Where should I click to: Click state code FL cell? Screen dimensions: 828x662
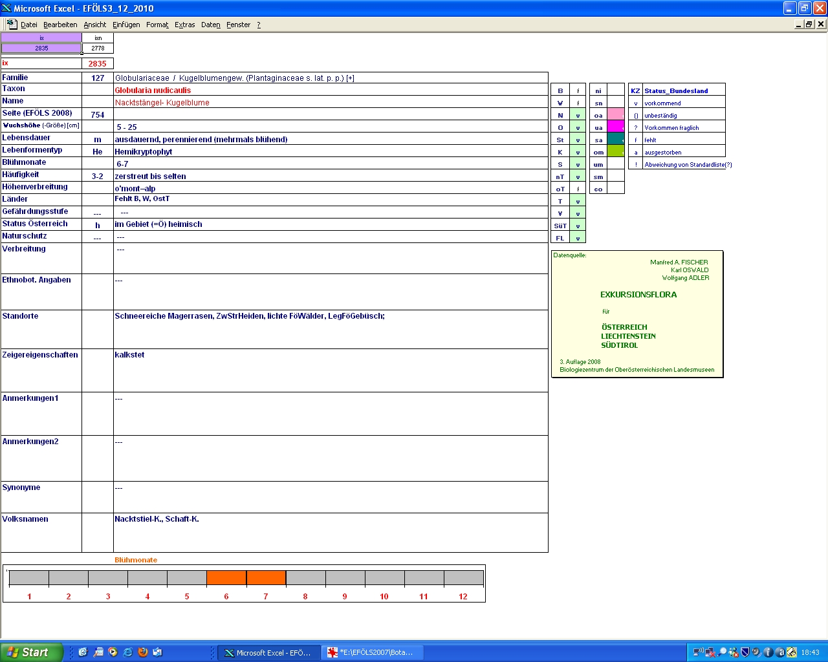click(560, 238)
